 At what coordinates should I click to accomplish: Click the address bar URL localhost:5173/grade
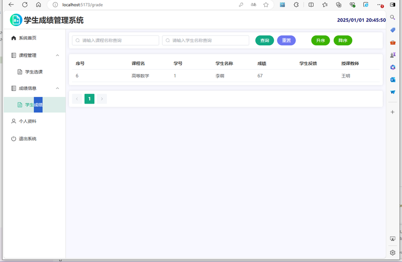tap(82, 5)
